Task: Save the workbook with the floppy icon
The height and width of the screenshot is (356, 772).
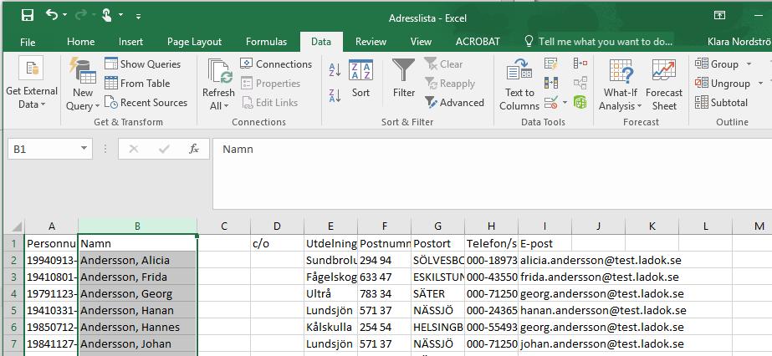Action: 28,16
